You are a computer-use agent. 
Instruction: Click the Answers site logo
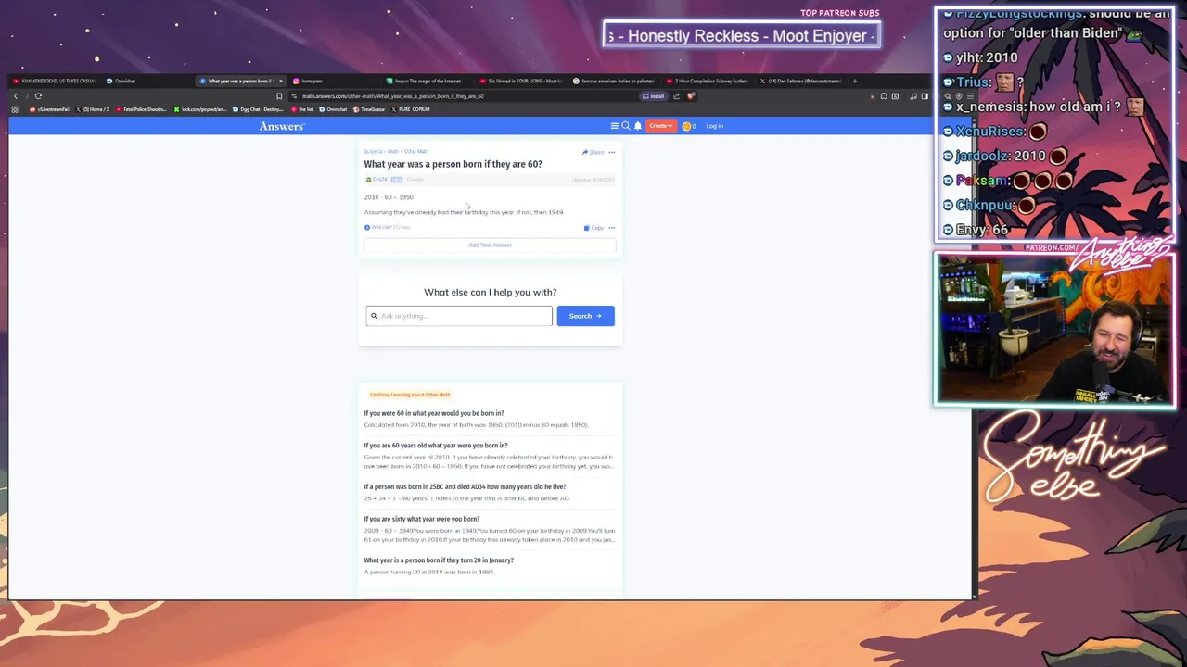pos(281,126)
